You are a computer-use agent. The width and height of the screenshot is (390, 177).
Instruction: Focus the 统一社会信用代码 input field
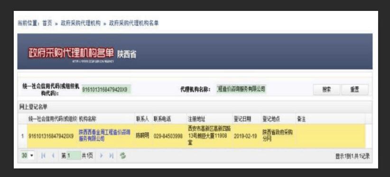(x=106, y=90)
